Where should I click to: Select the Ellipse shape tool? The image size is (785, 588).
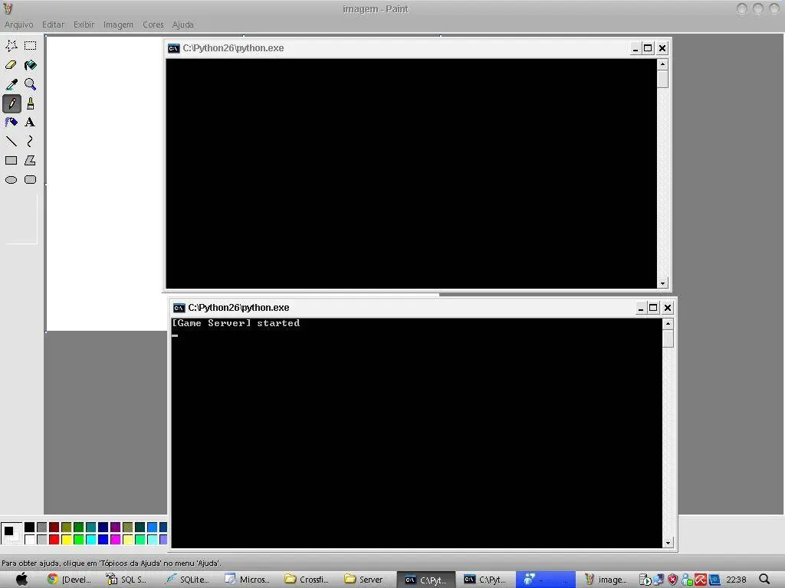11,179
